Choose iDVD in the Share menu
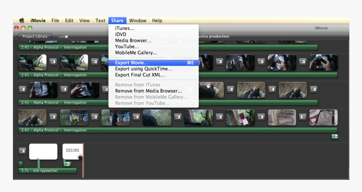Viewport: 362px width, 192px height. (154, 34)
